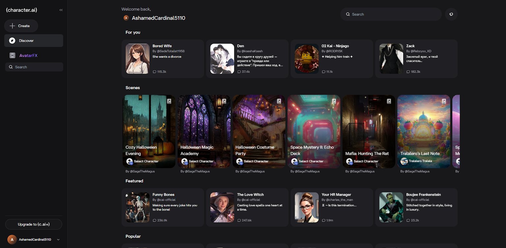Image resolution: width=506 pixels, height=248 pixels.
Task: Click the 'She wants a divorce' description
Action: click(x=167, y=57)
